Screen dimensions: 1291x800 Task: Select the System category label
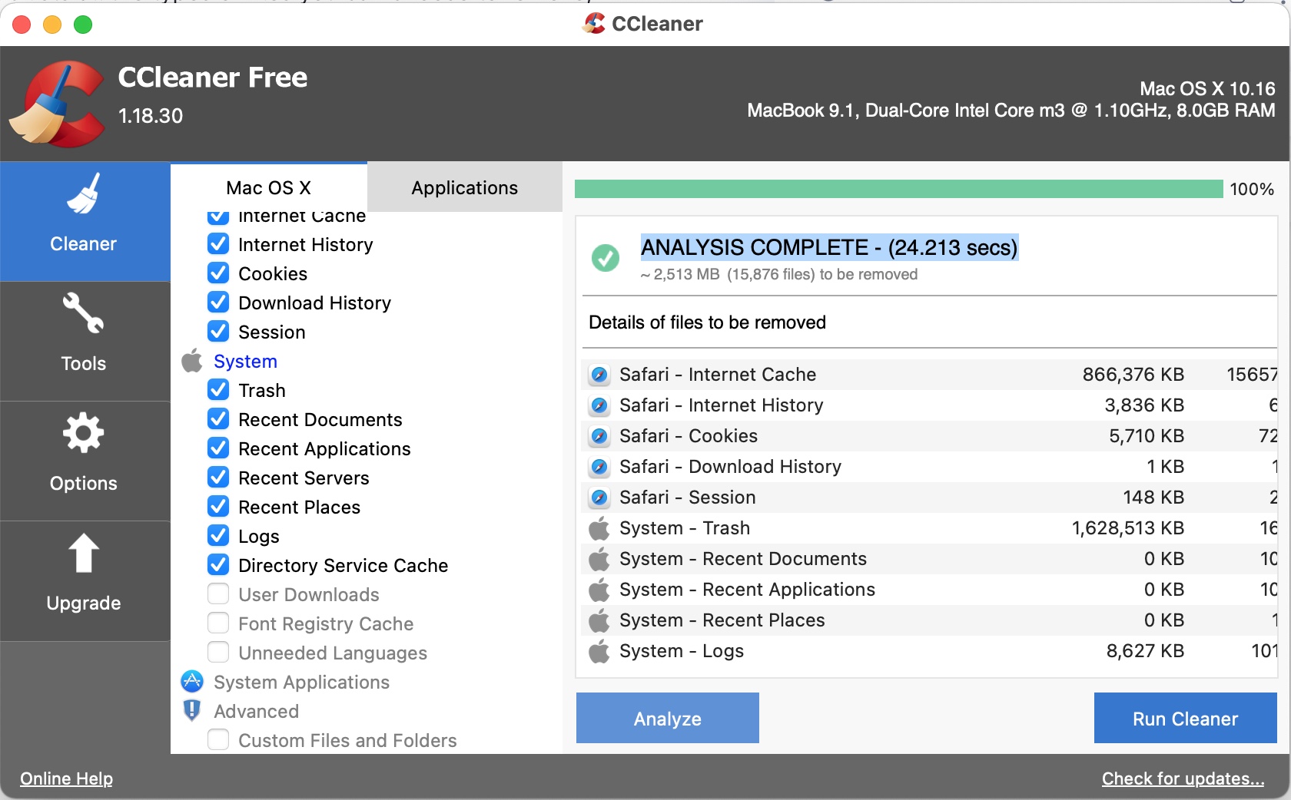(x=245, y=362)
